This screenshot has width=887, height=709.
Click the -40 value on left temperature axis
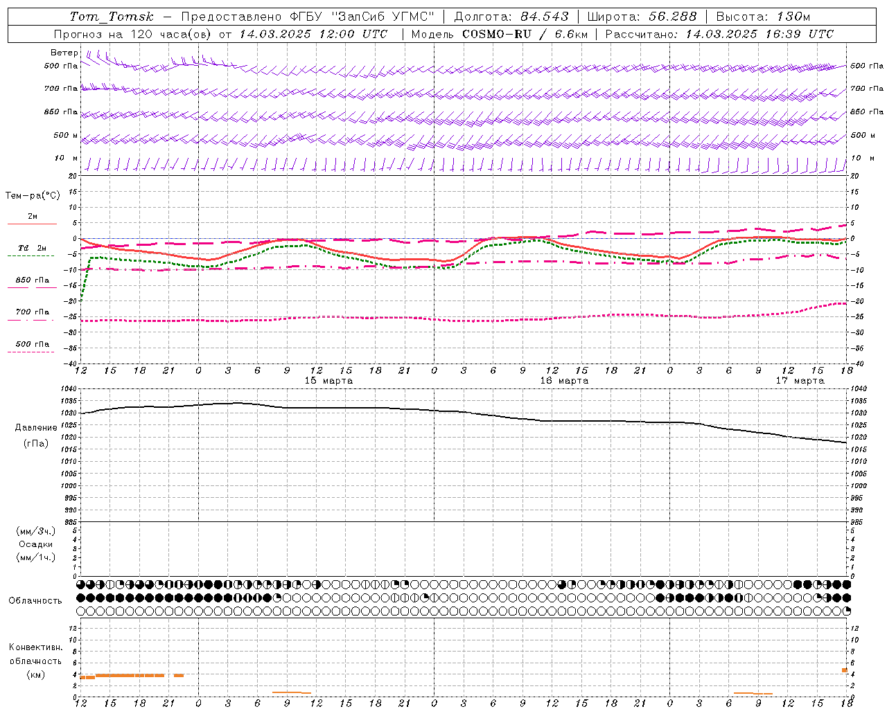point(71,364)
